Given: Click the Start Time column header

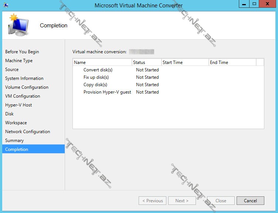Looking at the screenshot, I should pos(185,62).
